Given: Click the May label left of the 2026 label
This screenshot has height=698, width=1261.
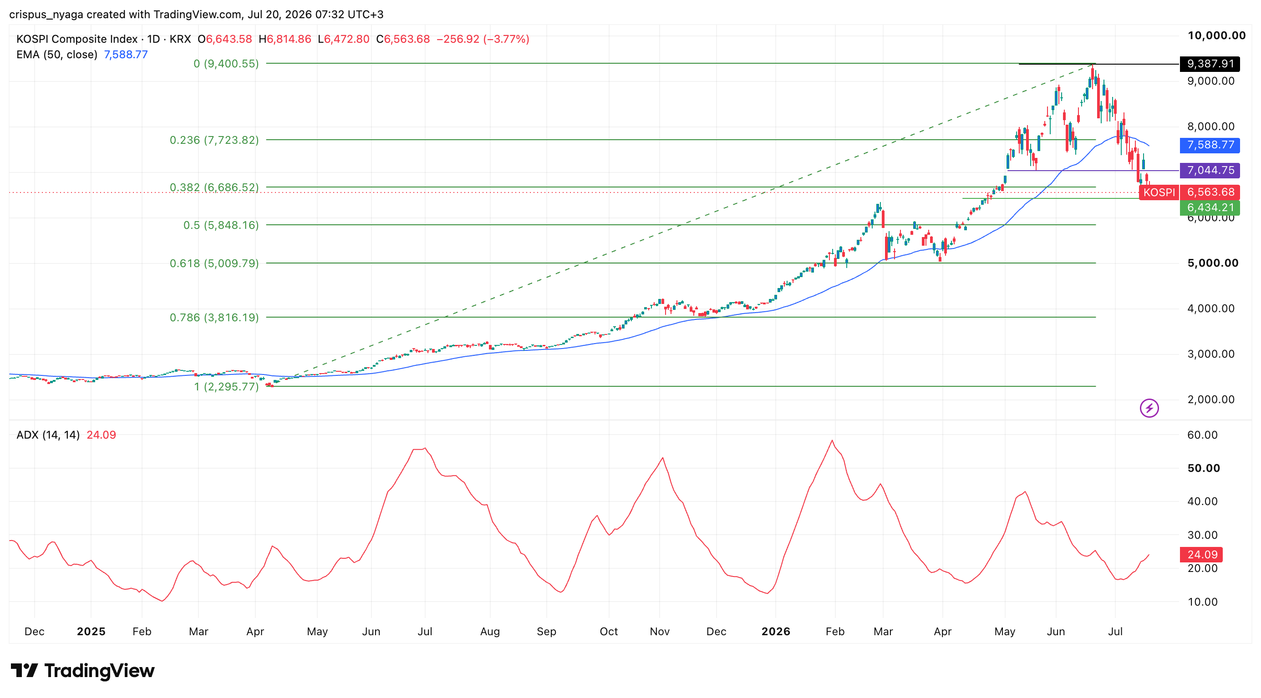Looking at the screenshot, I should pyautogui.click(x=317, y=632).
